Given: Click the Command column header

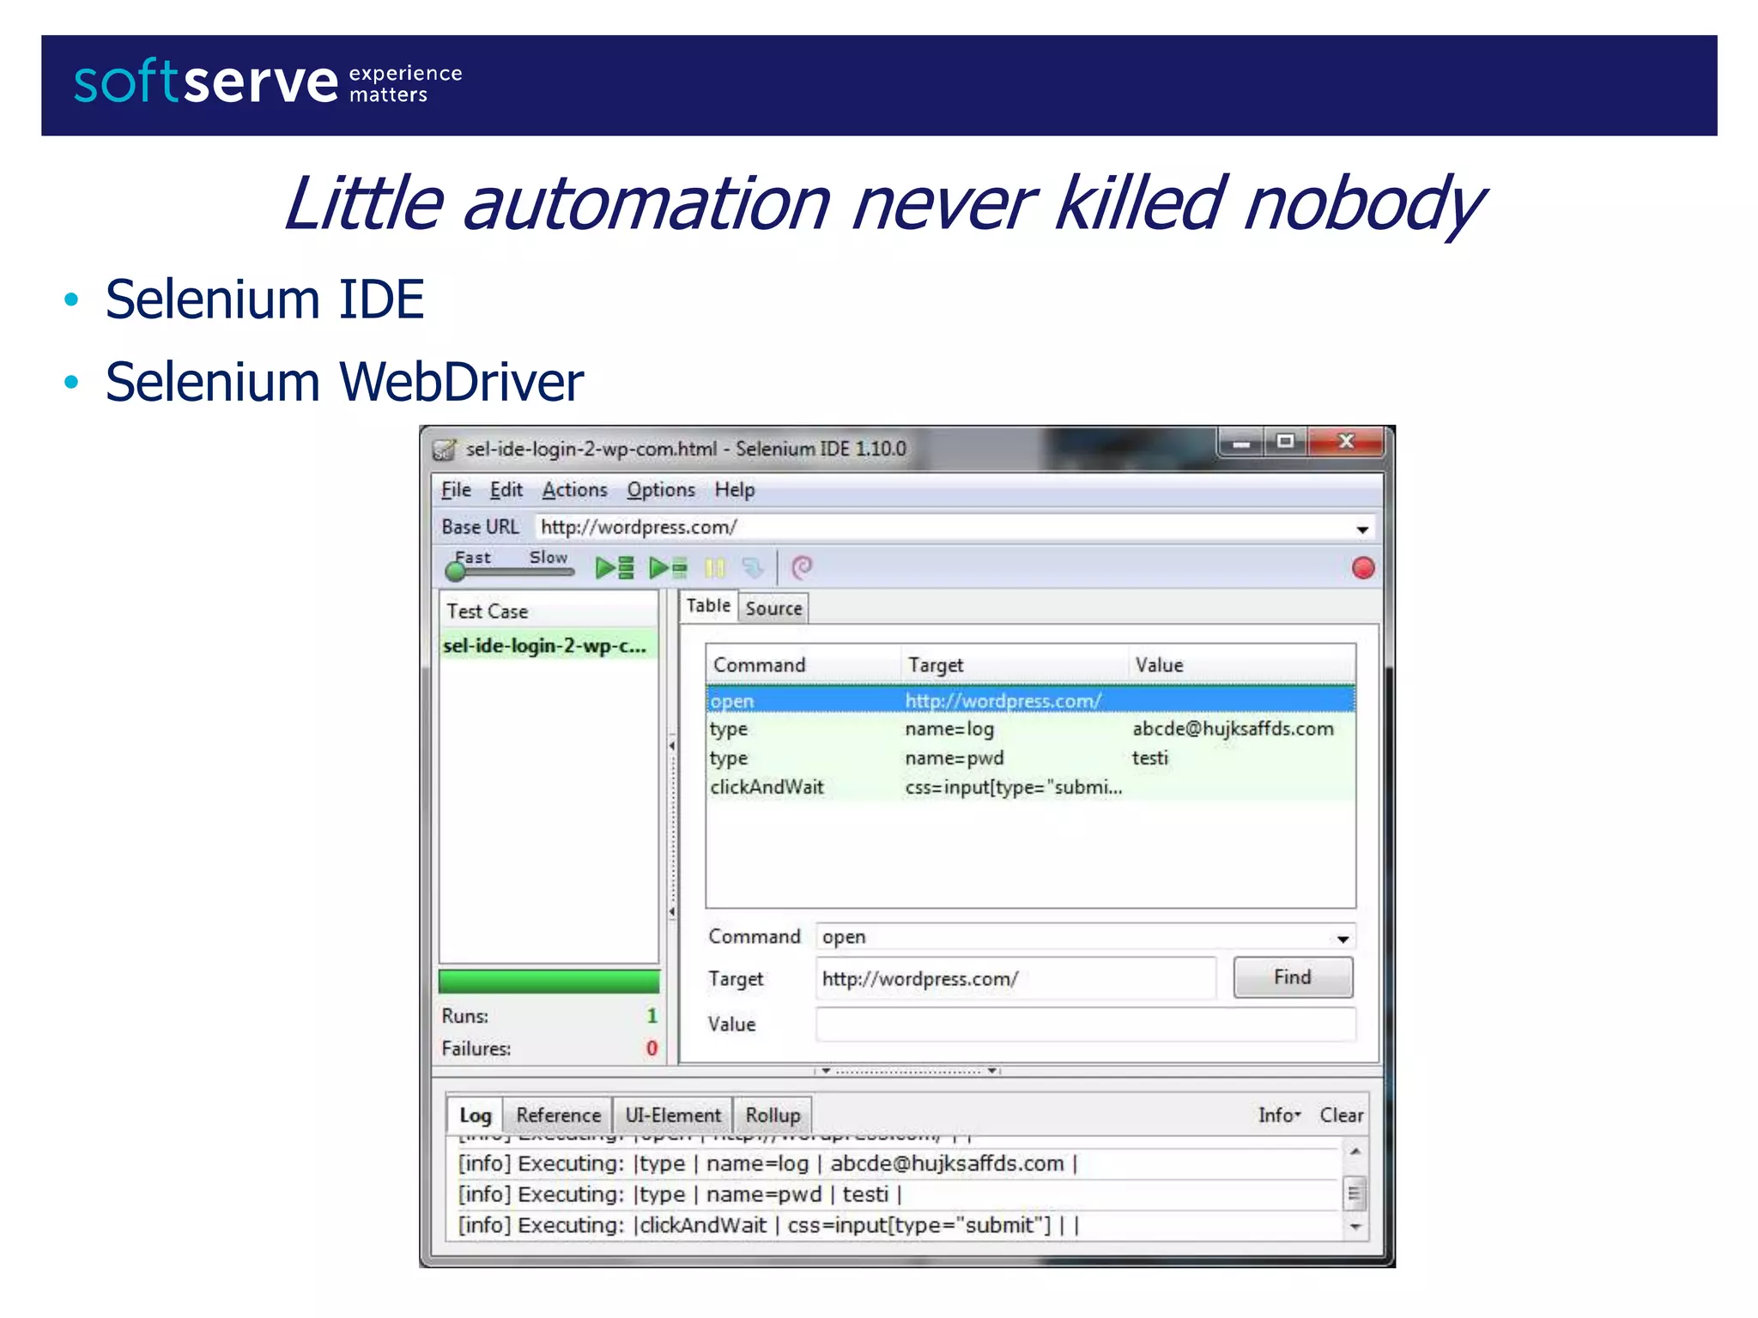Looking at the screenshot, I should pos(803,665).
